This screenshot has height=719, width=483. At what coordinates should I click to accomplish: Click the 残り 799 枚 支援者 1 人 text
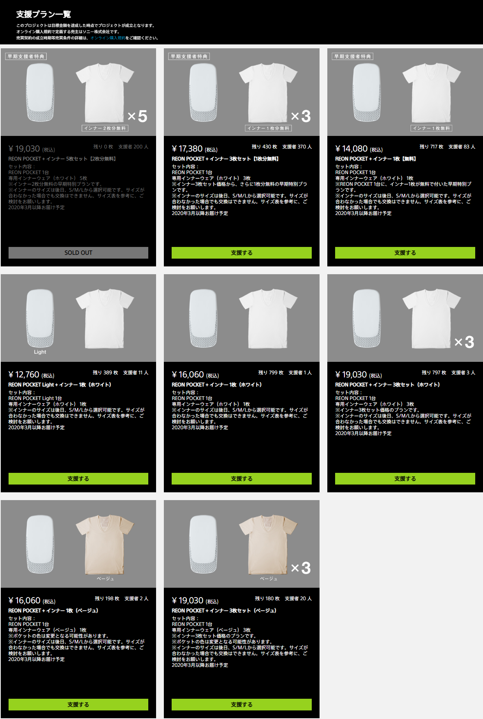pyautogui.click(x=285, y=373)
